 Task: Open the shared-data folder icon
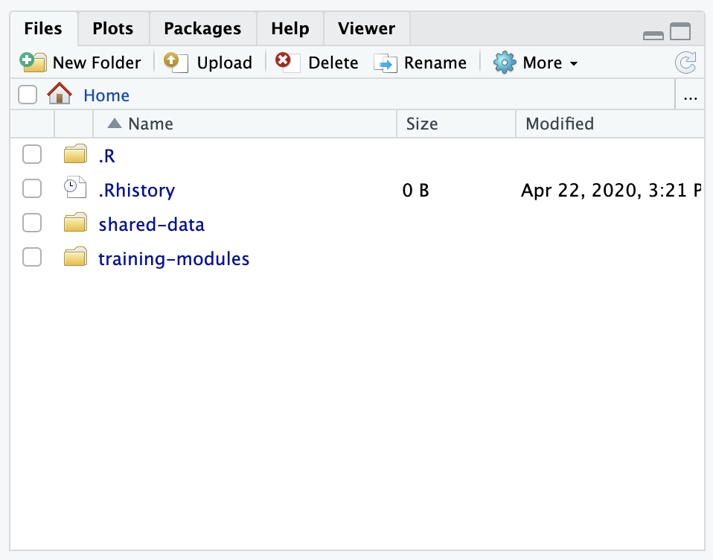tap(75, 223)
